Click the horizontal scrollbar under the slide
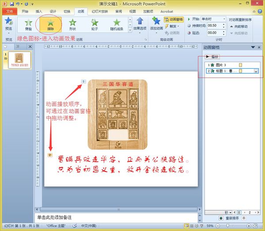Image resolution: width=265 pixels, height=231 pixels. pyautogui.click(x=118, y=209)
